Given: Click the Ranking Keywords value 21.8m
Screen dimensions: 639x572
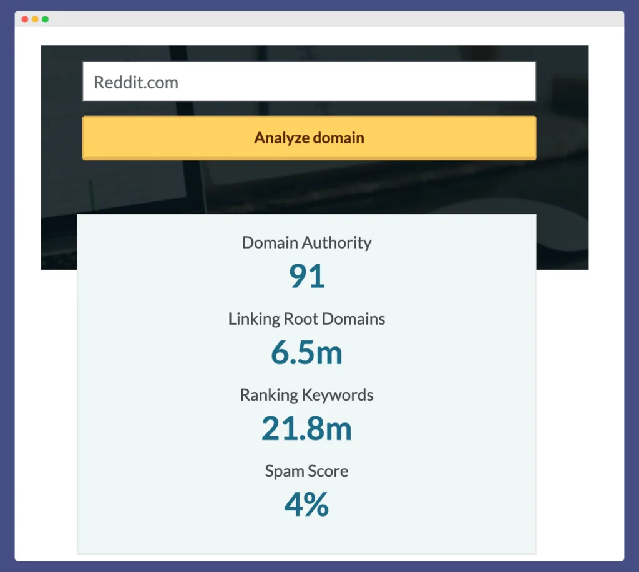Looking at the screenshot, I should tap(306, 429).
